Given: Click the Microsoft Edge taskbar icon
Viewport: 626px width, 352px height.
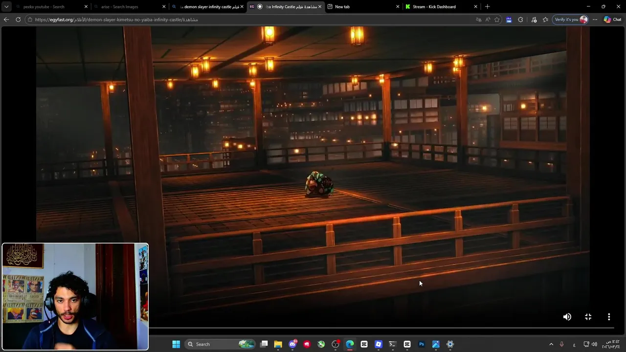Looking at the screenshot, I should pyautogui.click(x=350, y=344).
